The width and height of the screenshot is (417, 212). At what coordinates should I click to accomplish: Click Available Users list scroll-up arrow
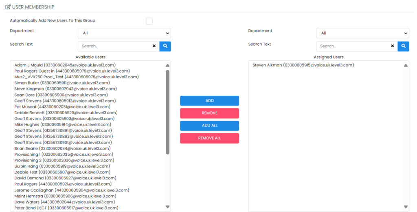tap(167, 65)
